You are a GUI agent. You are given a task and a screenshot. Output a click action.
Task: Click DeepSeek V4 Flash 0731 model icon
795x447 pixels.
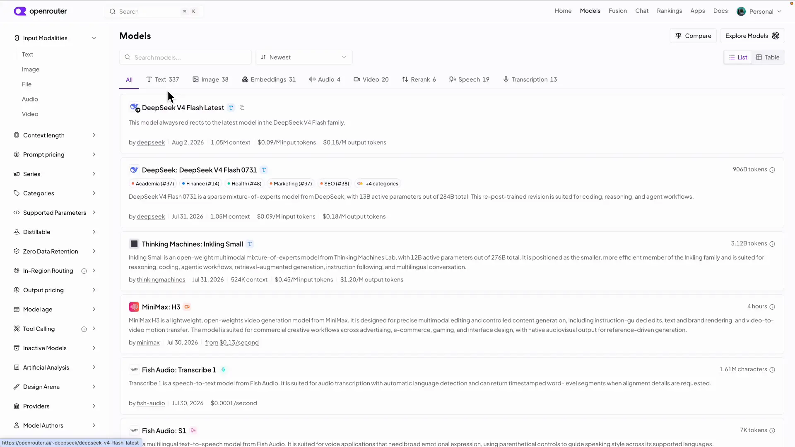point(134,170)
